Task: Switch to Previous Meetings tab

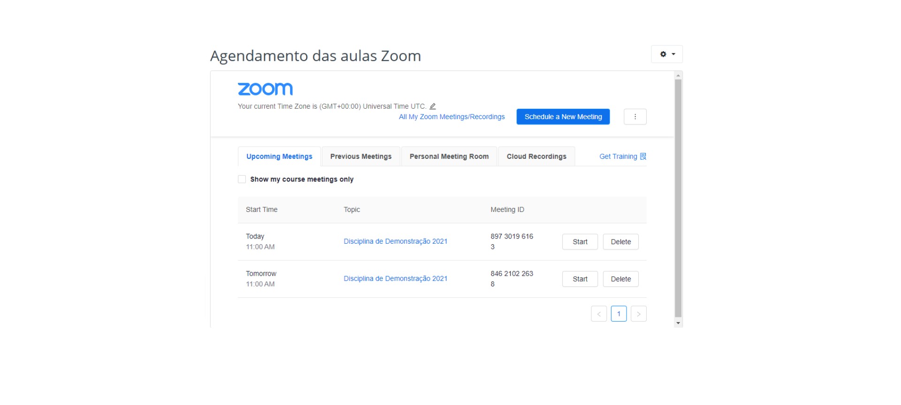Action: [361, 157]
